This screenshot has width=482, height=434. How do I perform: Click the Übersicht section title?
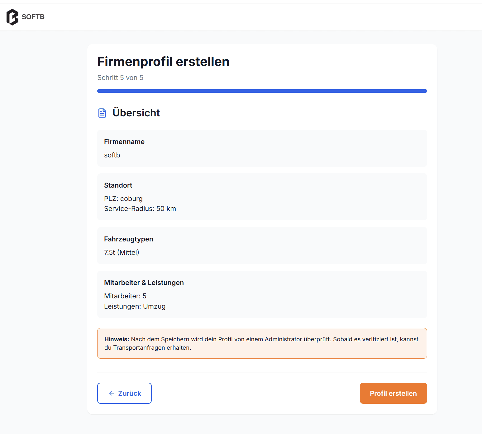click(x=136, y=113)
